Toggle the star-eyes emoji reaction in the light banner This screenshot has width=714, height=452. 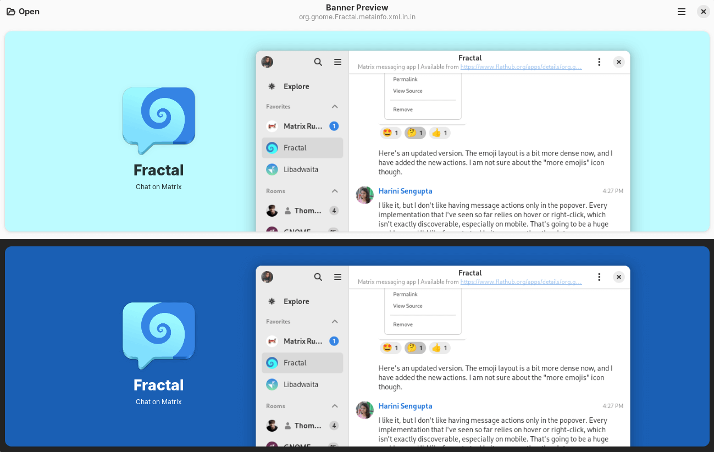(390, 133)
